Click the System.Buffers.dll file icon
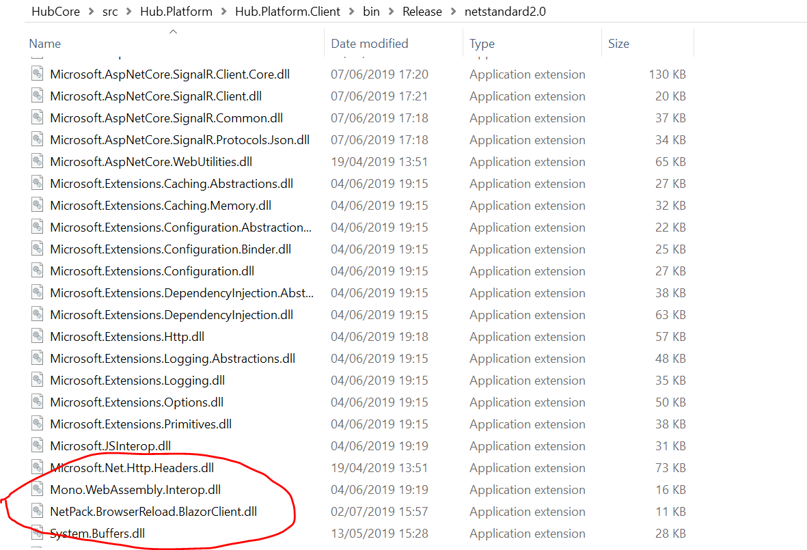 (x=38, y=533)
